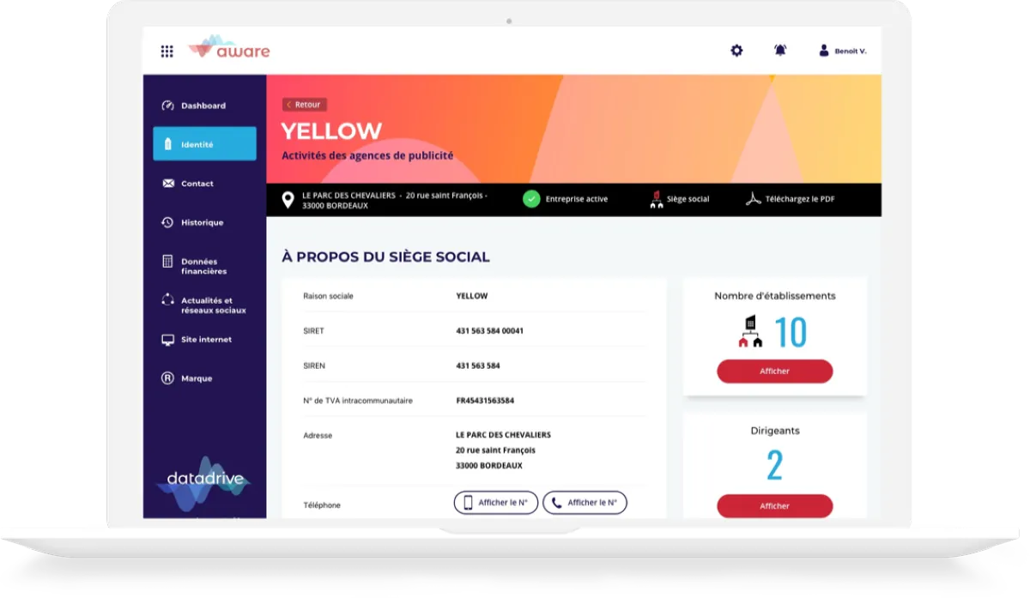
Task: Click the green active check icon
Action: click(531, 199)
